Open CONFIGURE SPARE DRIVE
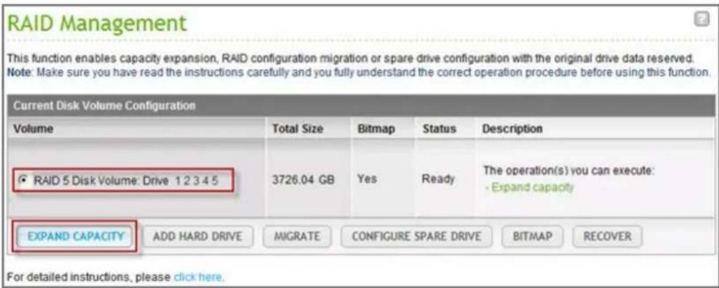Screen dimensions: 719x288 [417, 237]
